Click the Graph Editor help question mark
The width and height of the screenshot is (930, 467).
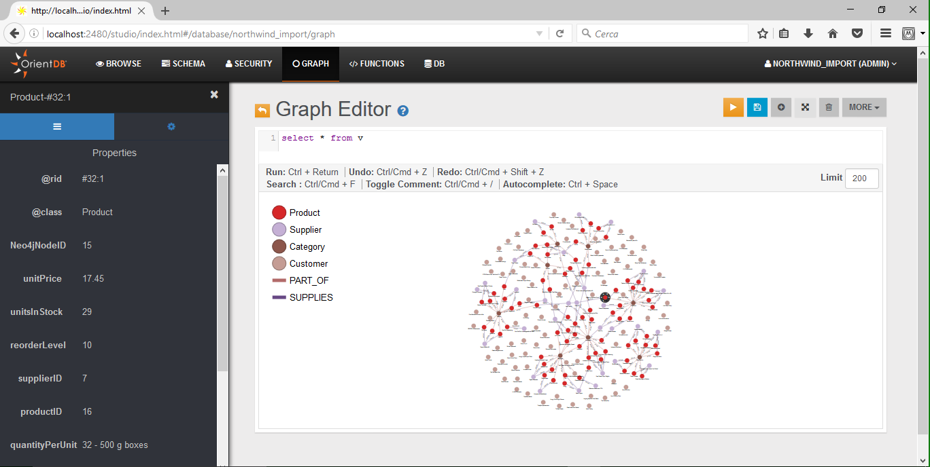[403, 111]
